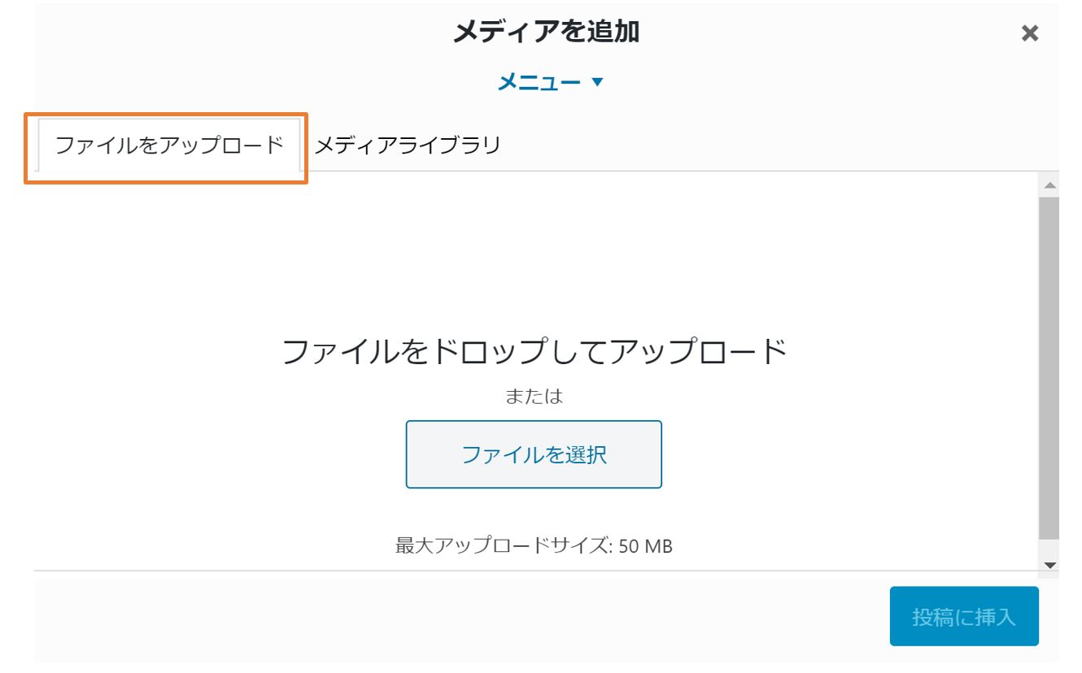Open the メディアライブラリ tab
This screenshot has width=1082, height=673.
click(x=407, y=146)
